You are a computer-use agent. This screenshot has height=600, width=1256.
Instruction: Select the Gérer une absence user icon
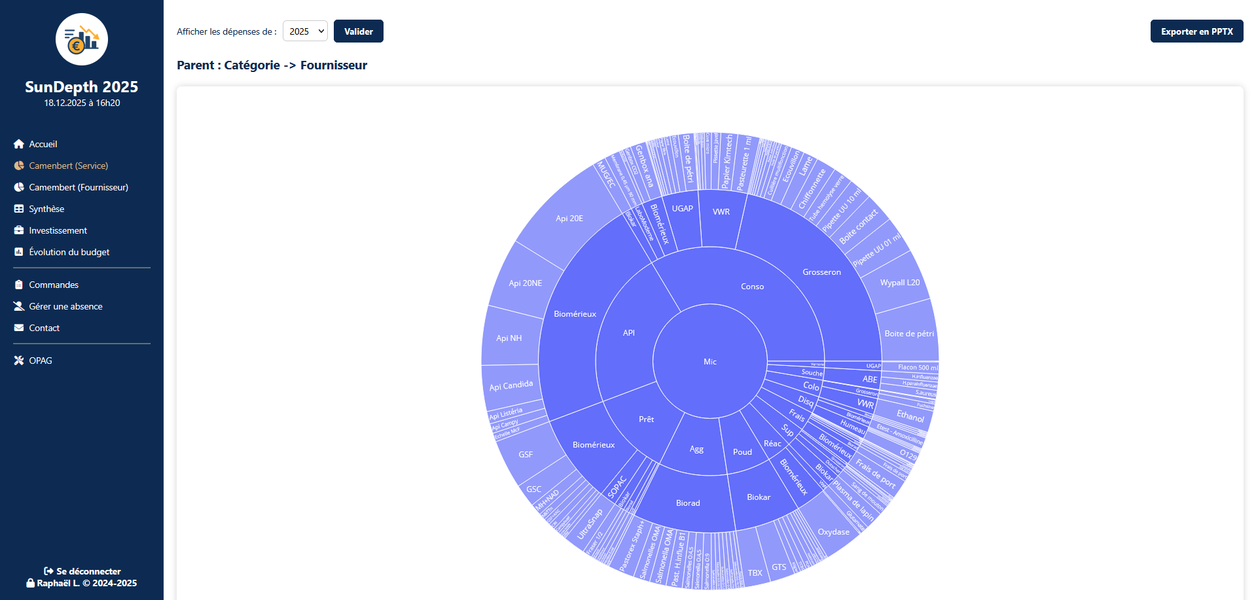[x=19, y=306]
